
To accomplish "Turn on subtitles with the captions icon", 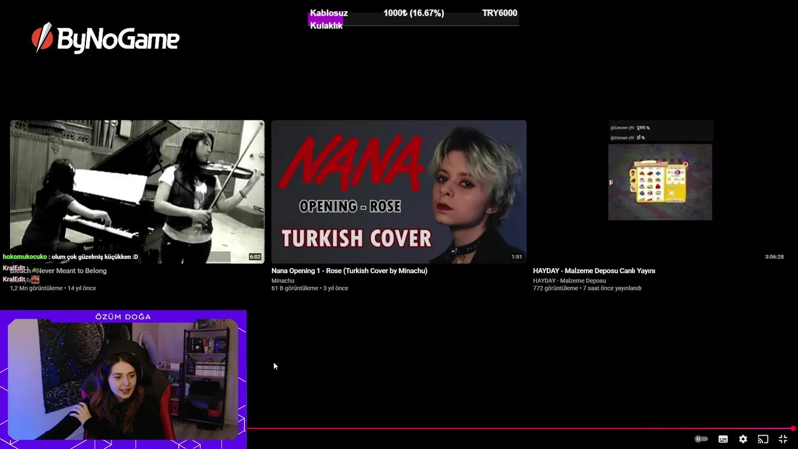I will pyautogui.click(x=723, y=439).
